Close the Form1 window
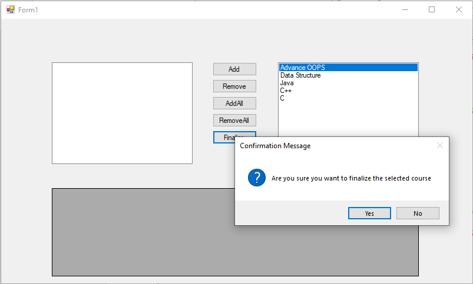 point(458,10)
